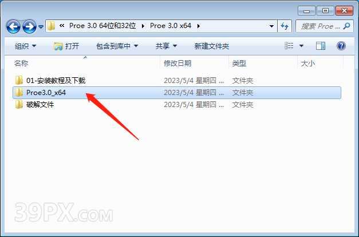Viewport: 359px width, 237px height.
Task: Open the 共享 menu
Action: click(x=166, y=46)
